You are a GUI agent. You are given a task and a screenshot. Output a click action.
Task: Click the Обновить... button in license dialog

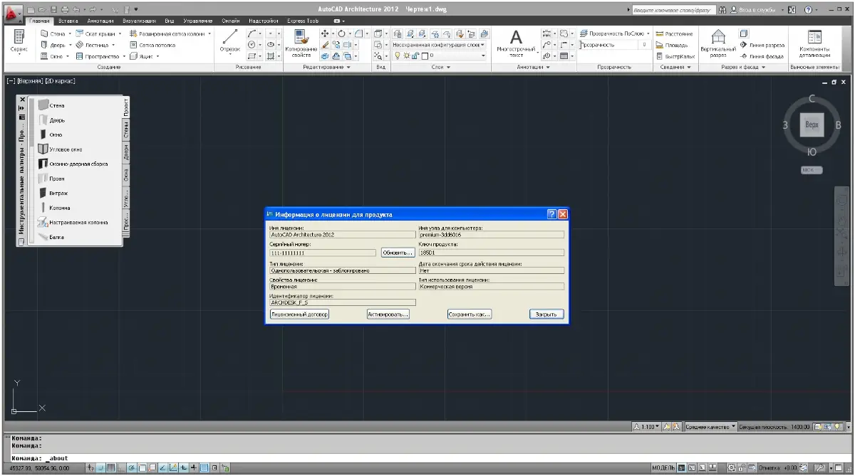(x=398, y=253)
